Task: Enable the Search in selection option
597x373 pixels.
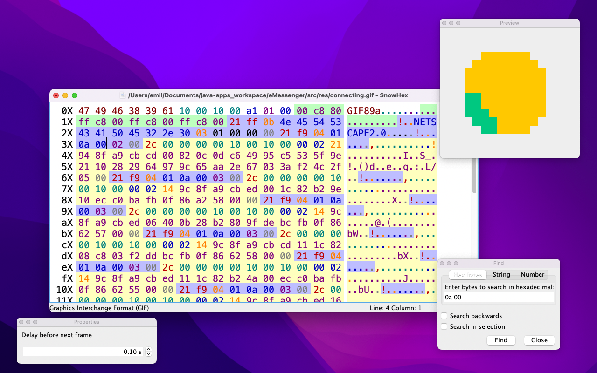Action: [x=444, y=326]
